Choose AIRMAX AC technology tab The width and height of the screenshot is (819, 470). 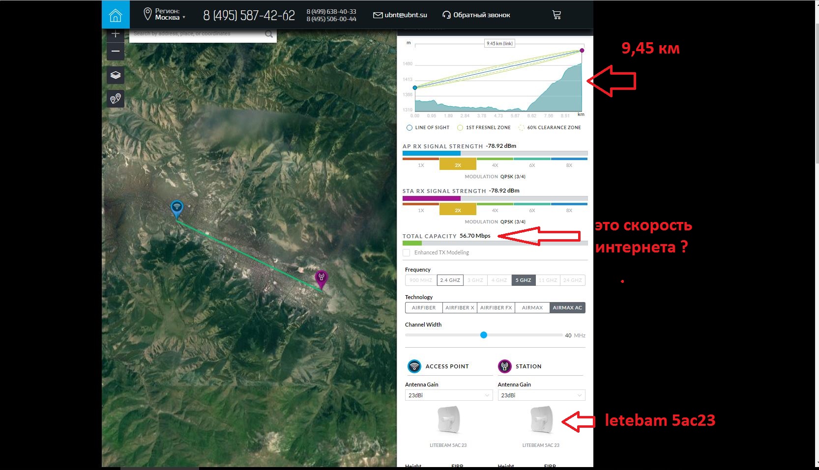click(x=567, y=308)
